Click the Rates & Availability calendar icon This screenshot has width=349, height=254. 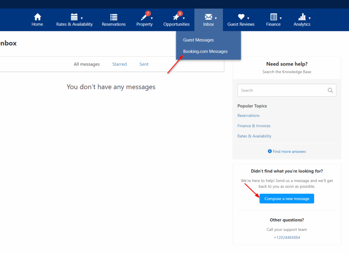pos(74,17)
